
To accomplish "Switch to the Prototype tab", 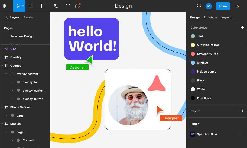I will point(210,17).
